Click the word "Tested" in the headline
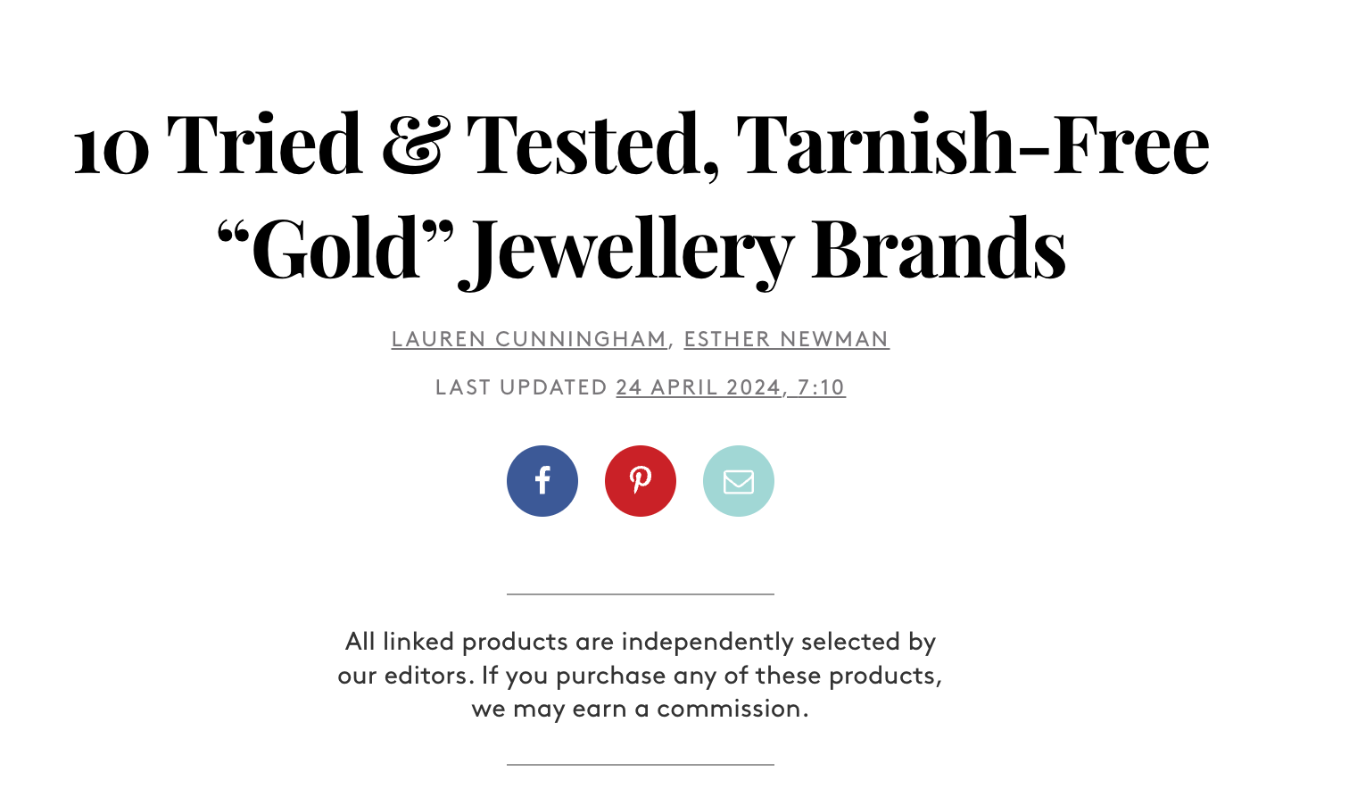 591,145
